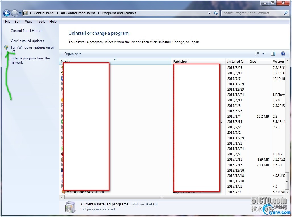292x217 pixels.
Task: Open Help via the blue question icon
Action: pos(283,54)
